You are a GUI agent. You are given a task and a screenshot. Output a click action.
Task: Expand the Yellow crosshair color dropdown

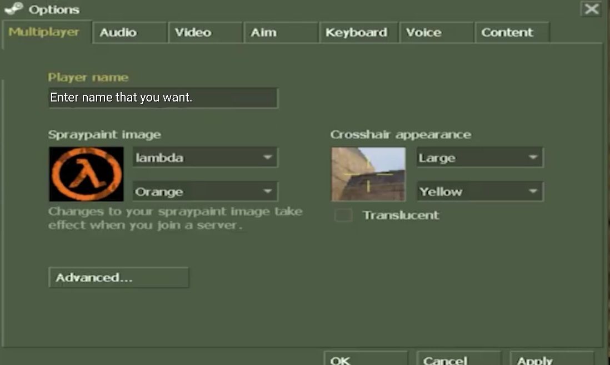(x=479, y=192)
